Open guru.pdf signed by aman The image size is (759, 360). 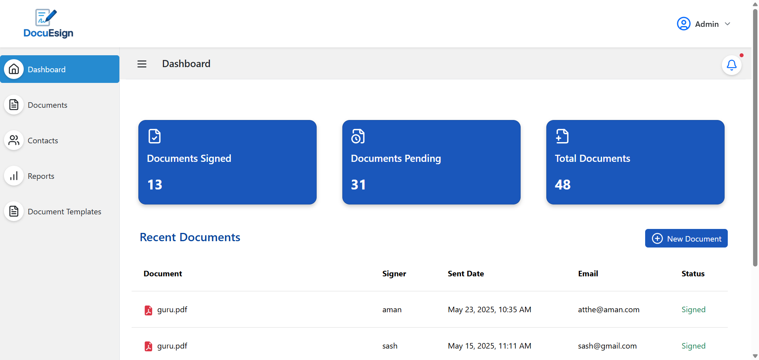(172, 310)
